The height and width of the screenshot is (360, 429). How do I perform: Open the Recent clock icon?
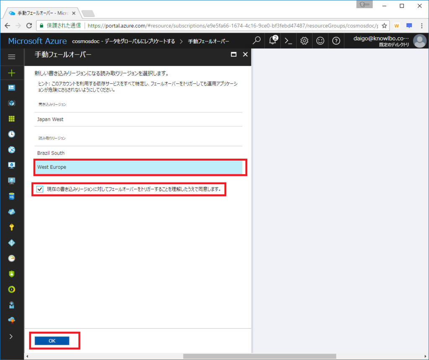11,134
